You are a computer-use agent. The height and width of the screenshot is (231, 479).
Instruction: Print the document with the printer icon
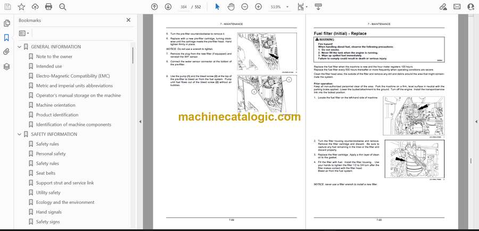pos(48,7)
